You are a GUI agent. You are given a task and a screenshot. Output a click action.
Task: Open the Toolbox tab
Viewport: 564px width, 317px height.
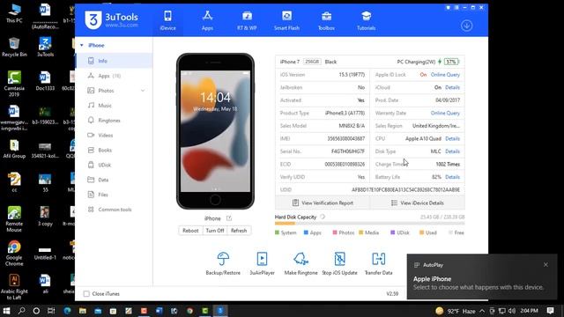(x=326, y=20)
